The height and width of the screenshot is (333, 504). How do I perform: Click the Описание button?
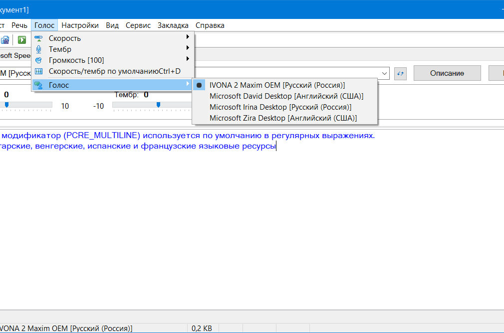(x=447, y=73)
